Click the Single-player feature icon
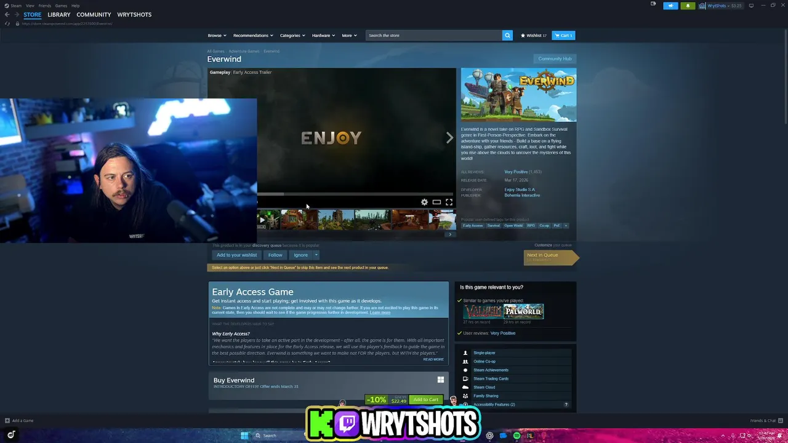 (465, 353)
